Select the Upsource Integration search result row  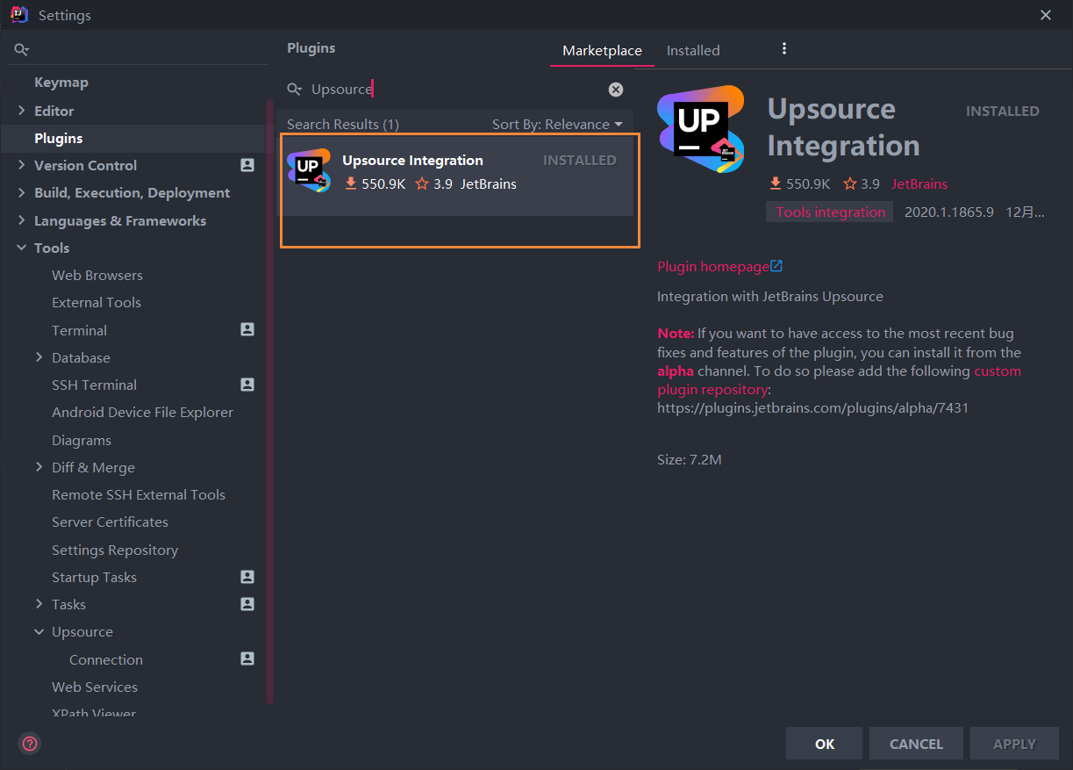(456, 176)
